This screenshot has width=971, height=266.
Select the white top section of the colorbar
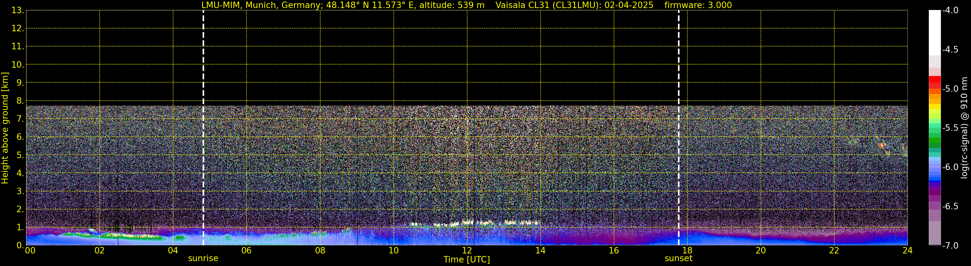[934, 32]
